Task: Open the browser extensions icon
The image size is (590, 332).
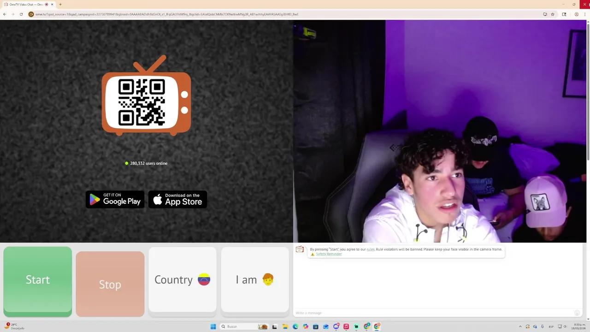Action: tap(564, 14)
